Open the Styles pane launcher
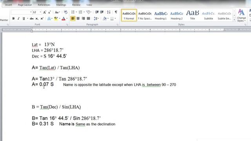The width and height of the screenshot is (251, 141). (x=245, y=25)
